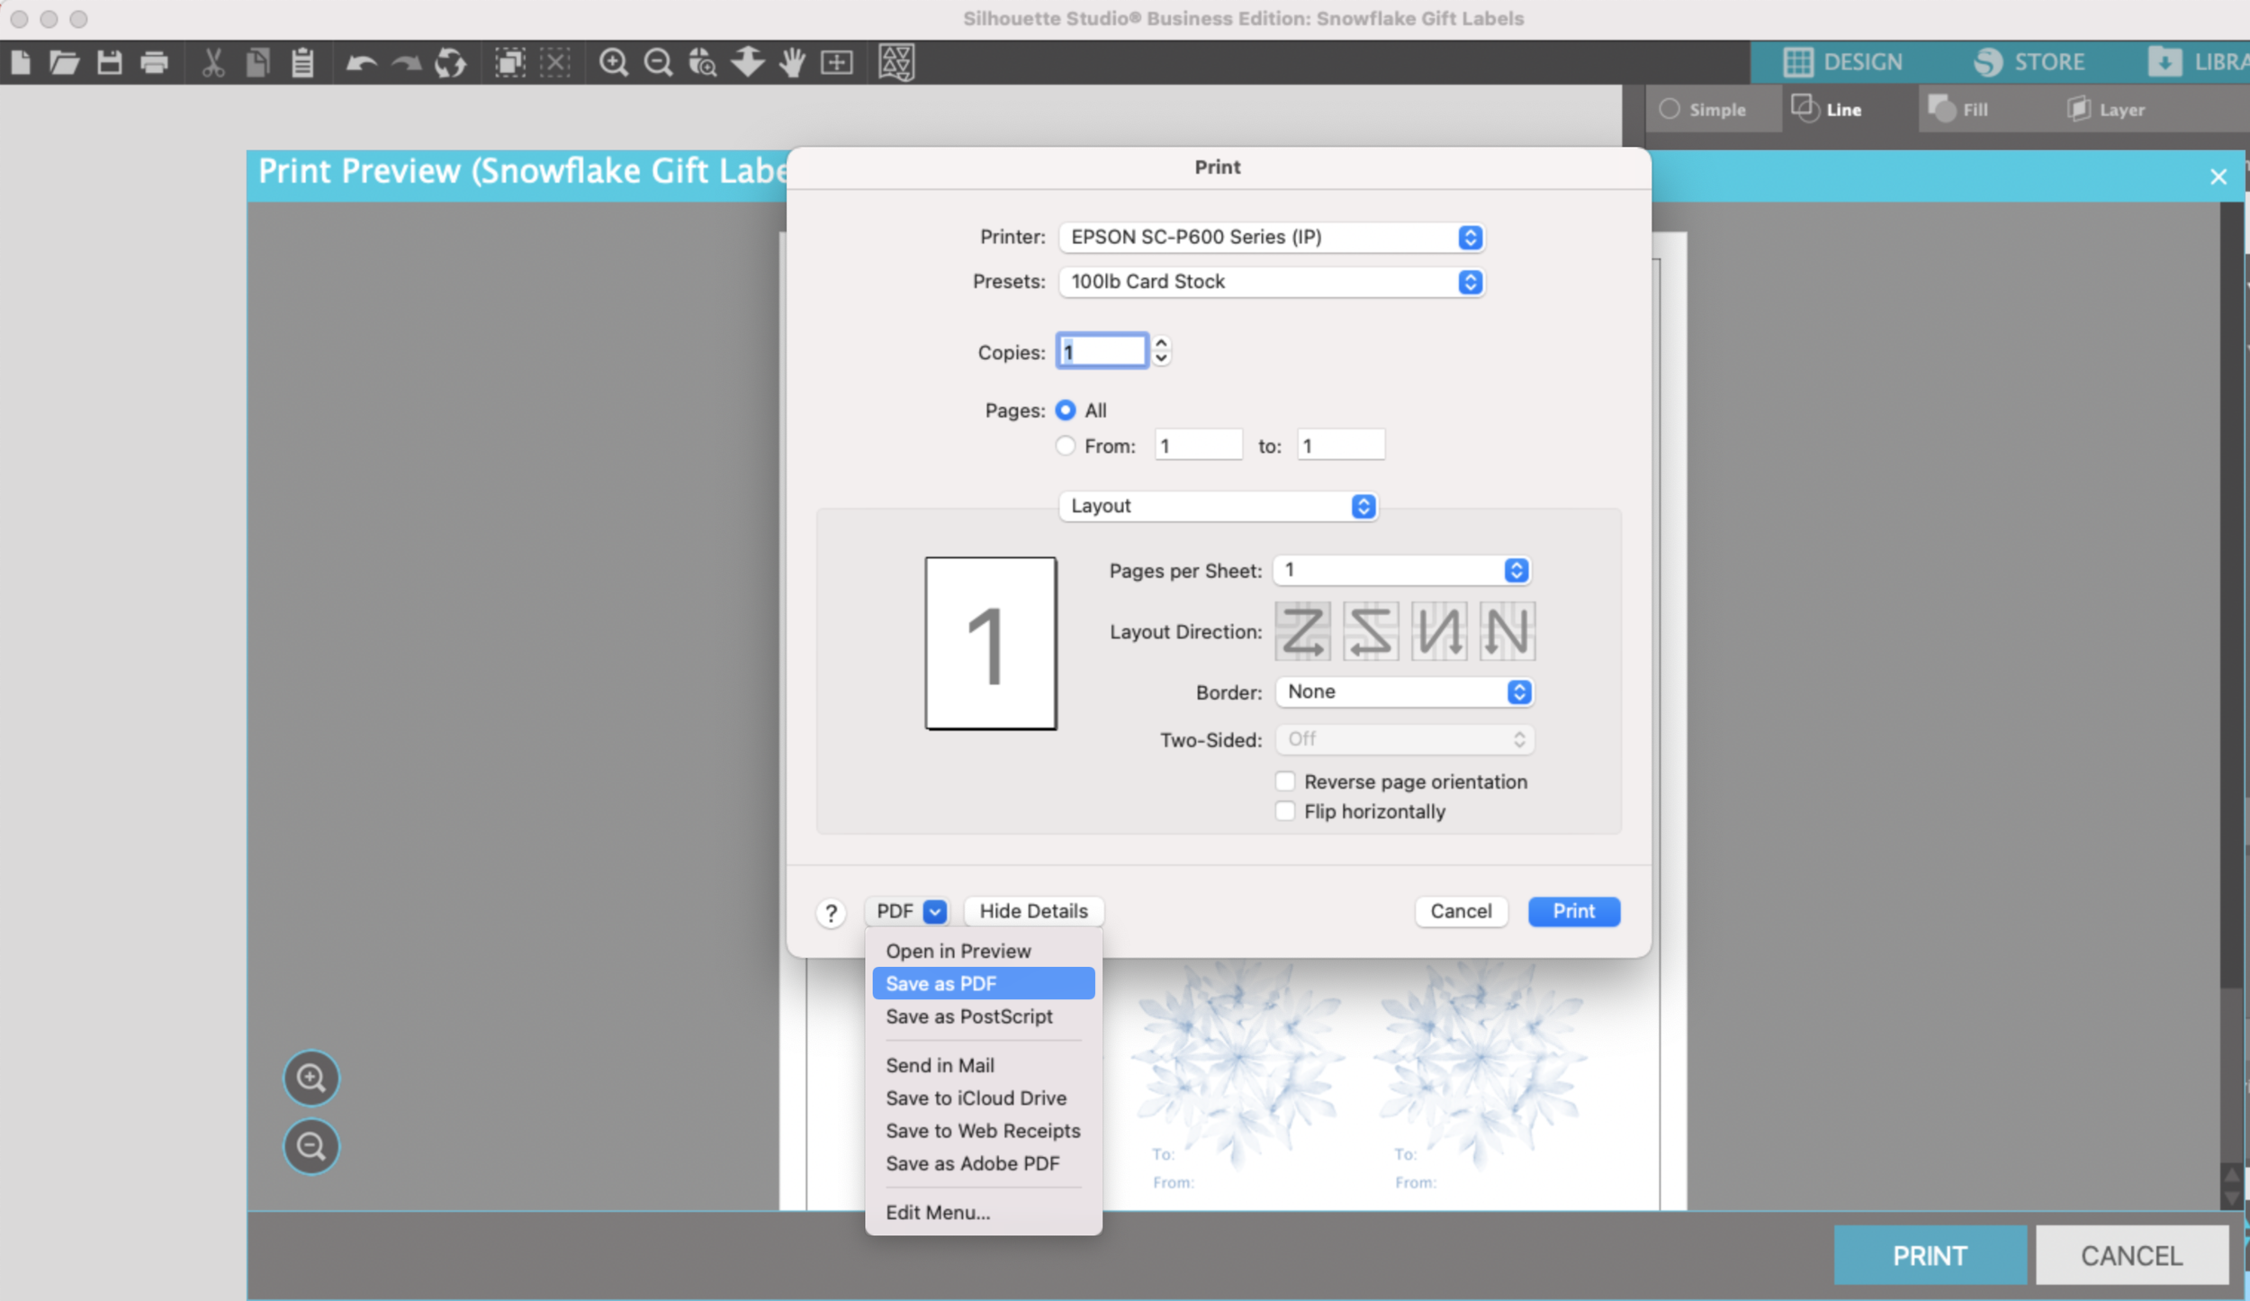Click the blue Print button in dialog

pyautogui.click(x=1573, y=911)
